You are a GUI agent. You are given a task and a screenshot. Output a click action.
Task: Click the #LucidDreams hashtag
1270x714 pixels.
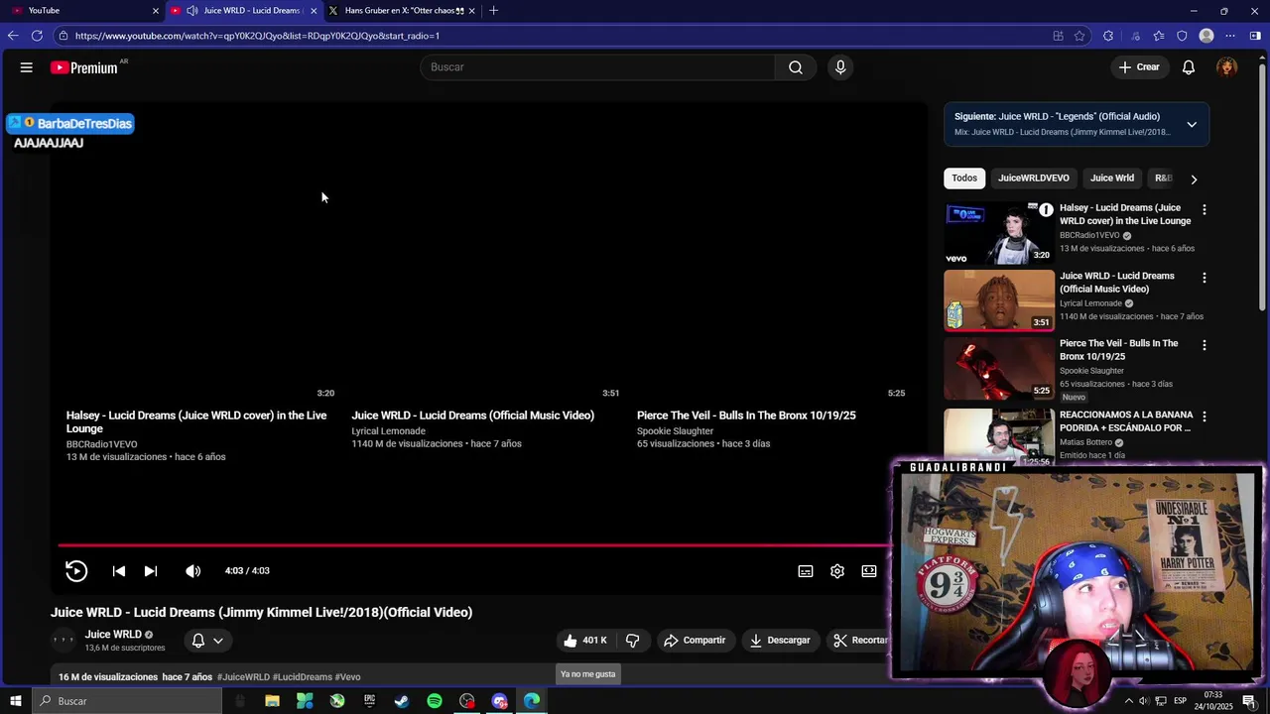click(303, 677)
